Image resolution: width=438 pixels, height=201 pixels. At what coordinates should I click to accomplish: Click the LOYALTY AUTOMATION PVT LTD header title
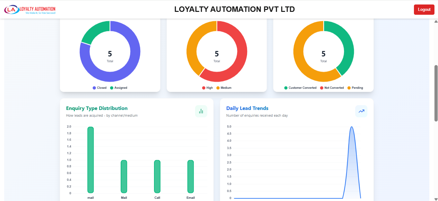[235, 9]
